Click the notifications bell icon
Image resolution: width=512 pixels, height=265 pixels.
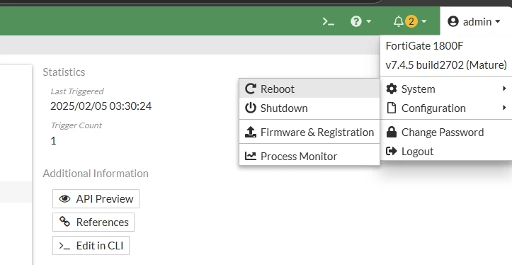(399, 21)
